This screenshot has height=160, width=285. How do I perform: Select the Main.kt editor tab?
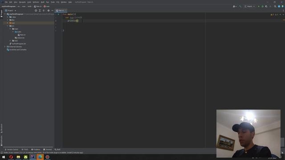[61, 11]
